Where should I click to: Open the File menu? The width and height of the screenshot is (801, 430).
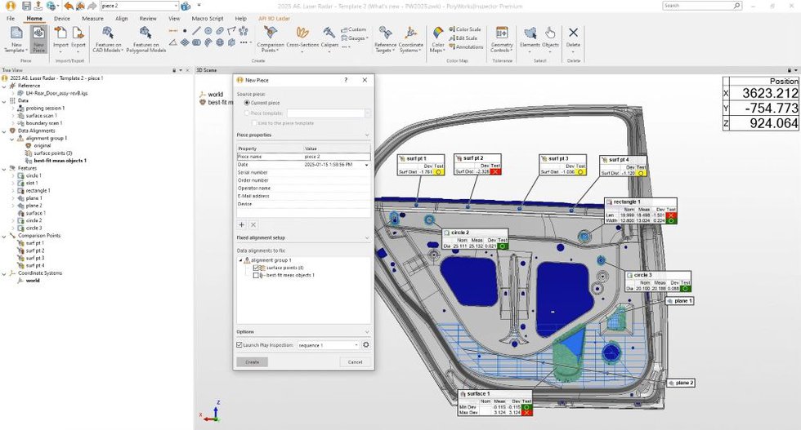click(x=10, y=19)
